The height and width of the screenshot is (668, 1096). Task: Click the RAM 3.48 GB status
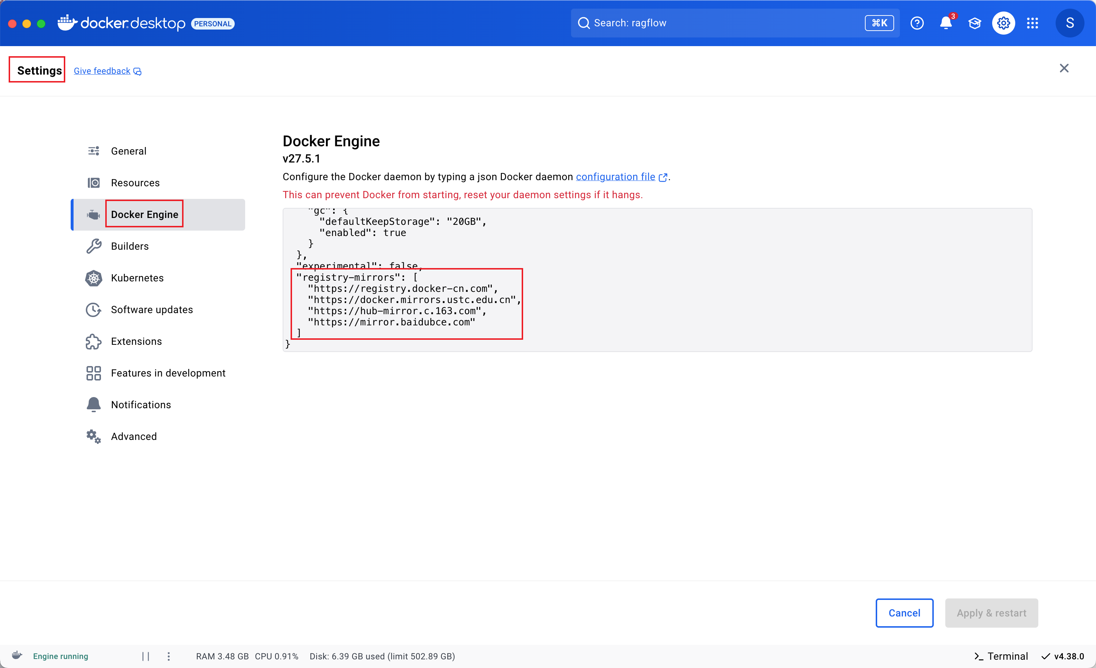222,656
